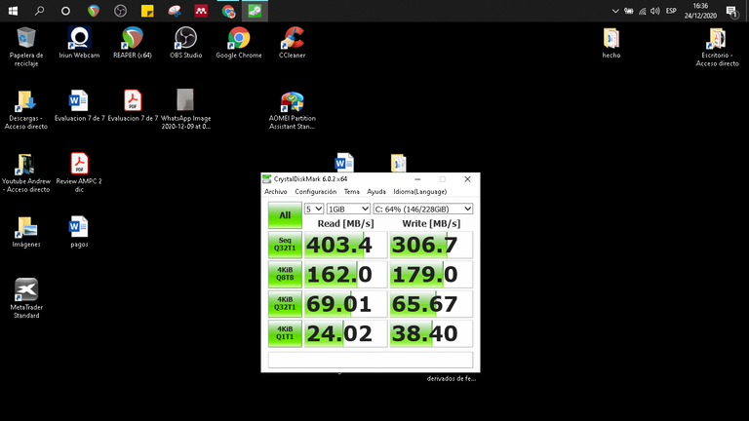The image size is (749, 421).
Task: Launch Iriun Webcam from desktop
Action: [79, 43]
